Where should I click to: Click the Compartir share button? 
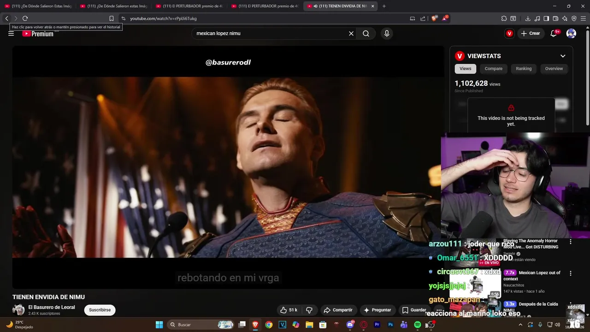pyautogui.click(x=338, y=310)
